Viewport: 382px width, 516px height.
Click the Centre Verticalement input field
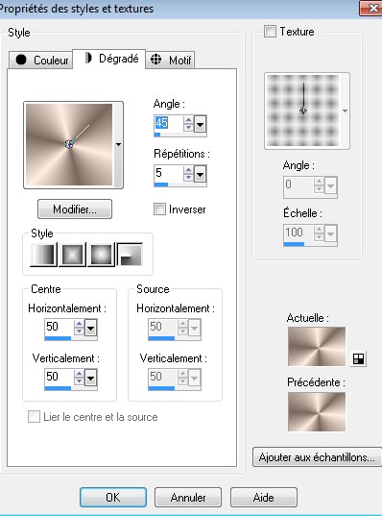tap(60, 377)
